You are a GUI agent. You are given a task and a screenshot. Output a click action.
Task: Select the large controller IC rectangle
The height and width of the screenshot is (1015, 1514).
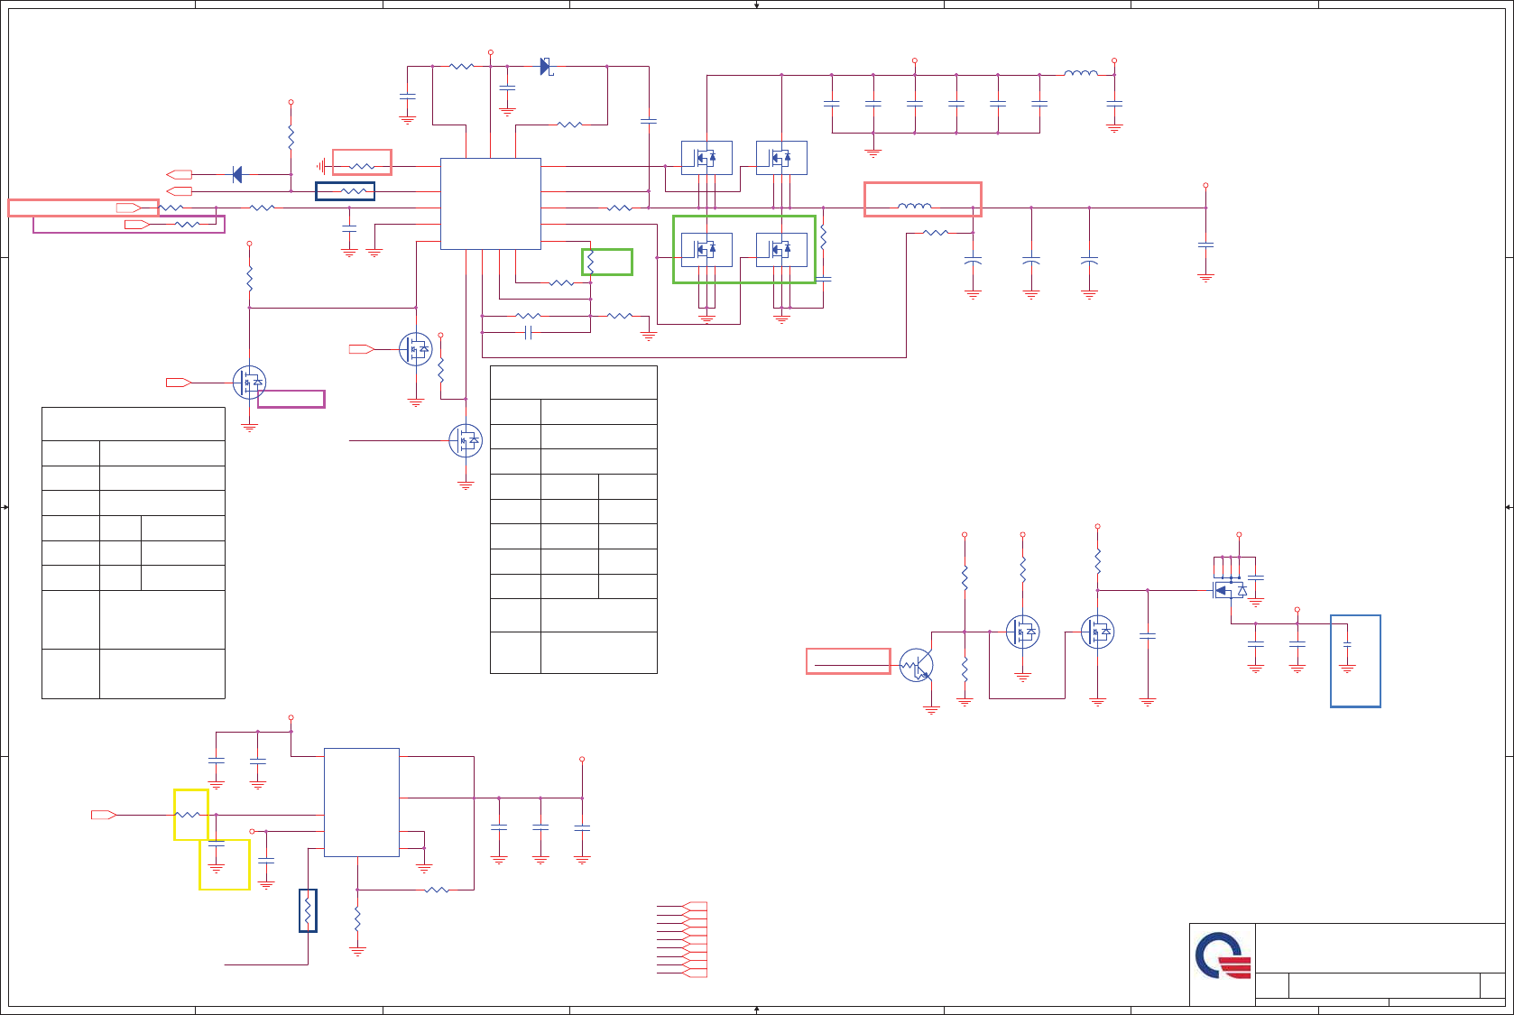click(490, 204)
